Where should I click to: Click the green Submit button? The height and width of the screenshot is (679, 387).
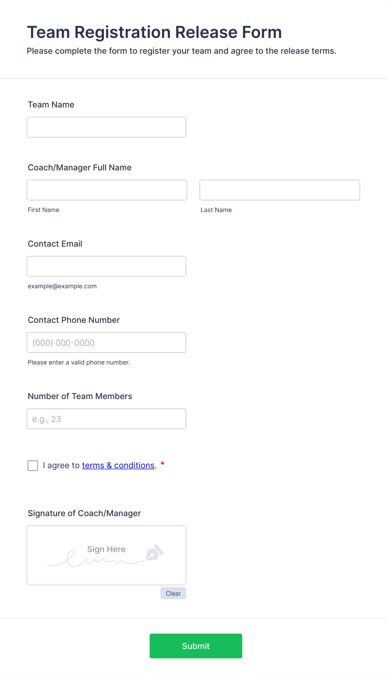196,646
